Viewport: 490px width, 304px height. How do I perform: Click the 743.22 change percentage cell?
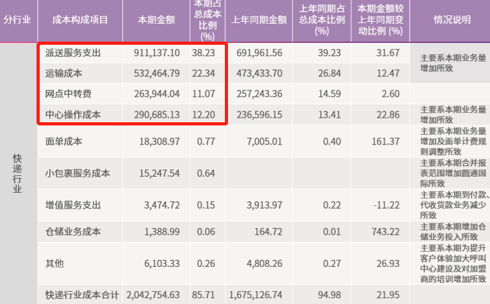click(386, 231)
